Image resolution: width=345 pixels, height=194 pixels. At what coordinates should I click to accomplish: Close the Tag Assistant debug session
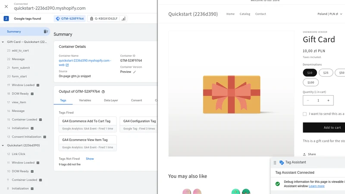coord(6,6)
